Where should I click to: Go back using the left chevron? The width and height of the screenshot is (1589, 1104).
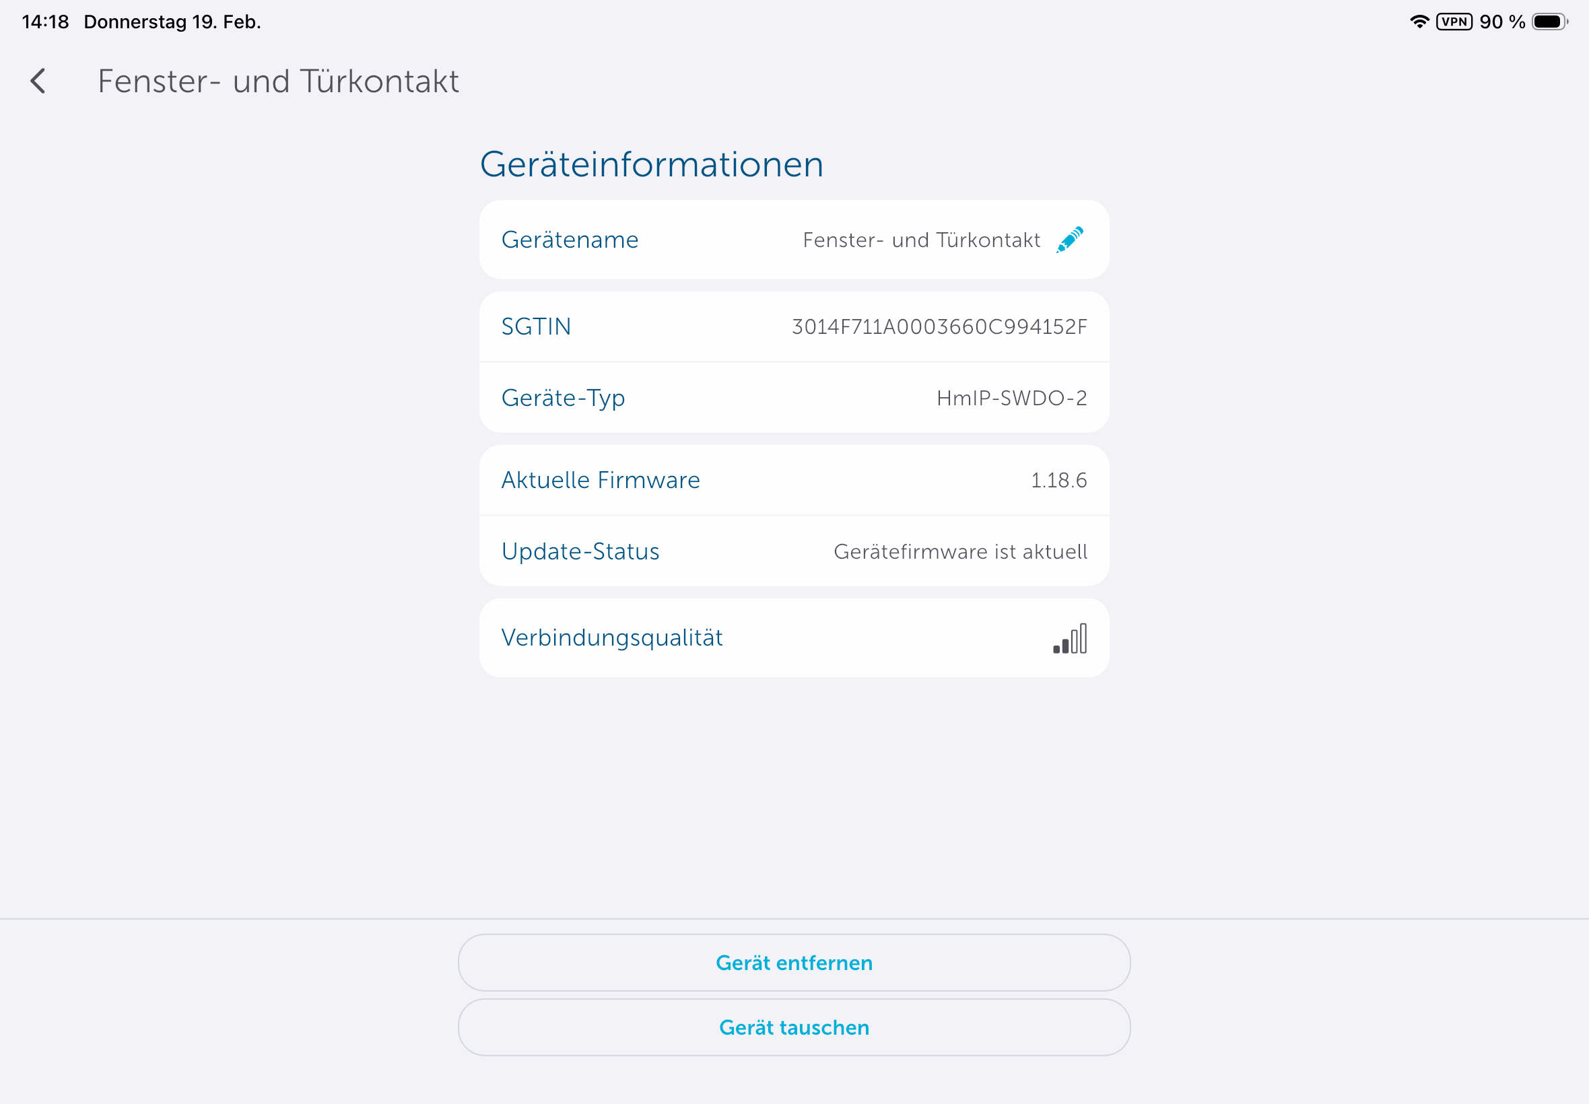[39, 81]
